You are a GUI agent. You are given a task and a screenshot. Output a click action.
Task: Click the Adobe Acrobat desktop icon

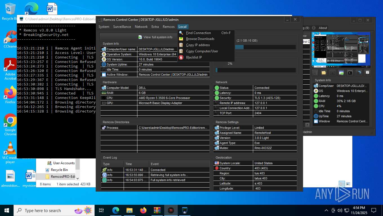10,69
